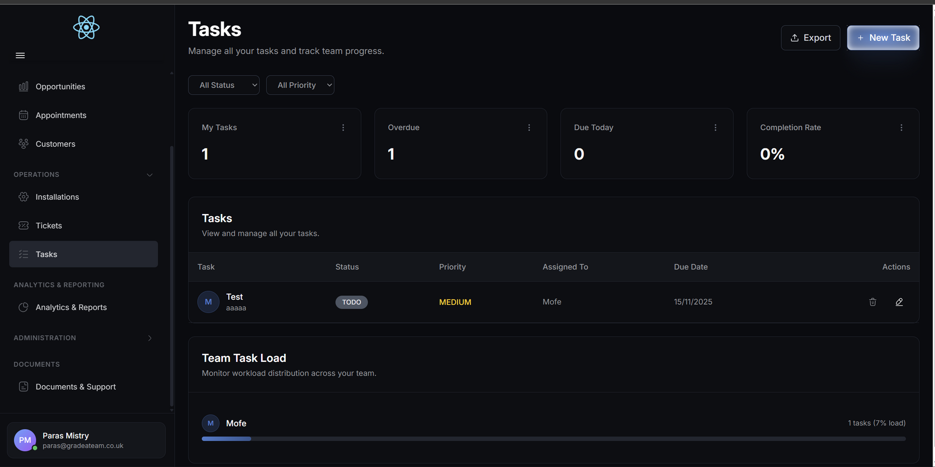Screen dimensions: 935x467
Task: Open the My Tasks card options menu
Action: (343, 127)
